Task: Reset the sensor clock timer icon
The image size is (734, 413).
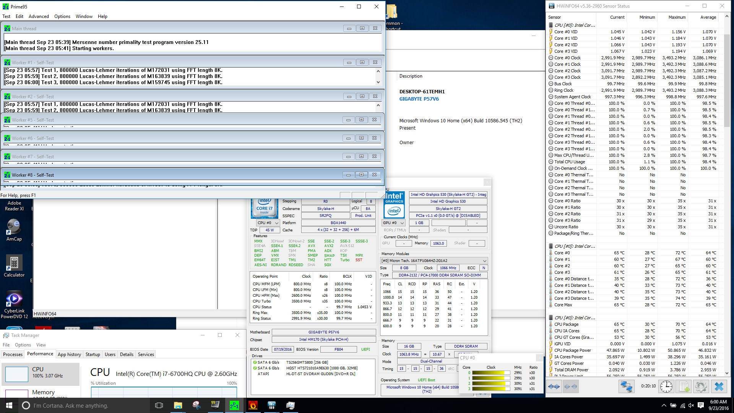Action: pyautogui.click(x=666, y=387)
